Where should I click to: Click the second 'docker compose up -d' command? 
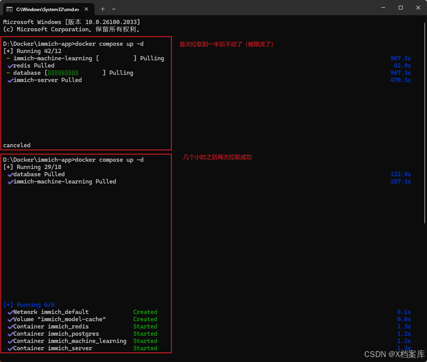pyautogui.click(x=109, y=160)
